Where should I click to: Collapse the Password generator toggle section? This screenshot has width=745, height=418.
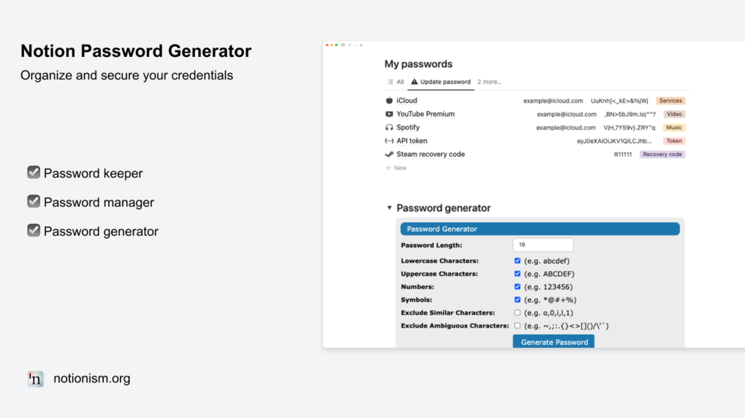[390, 208]
